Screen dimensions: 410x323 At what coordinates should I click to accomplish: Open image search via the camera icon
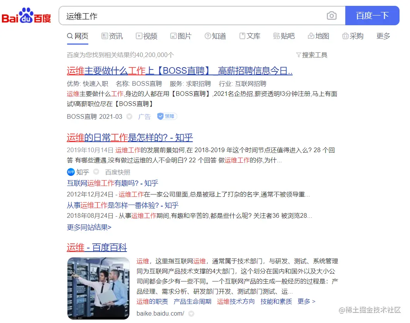point(332,16)
